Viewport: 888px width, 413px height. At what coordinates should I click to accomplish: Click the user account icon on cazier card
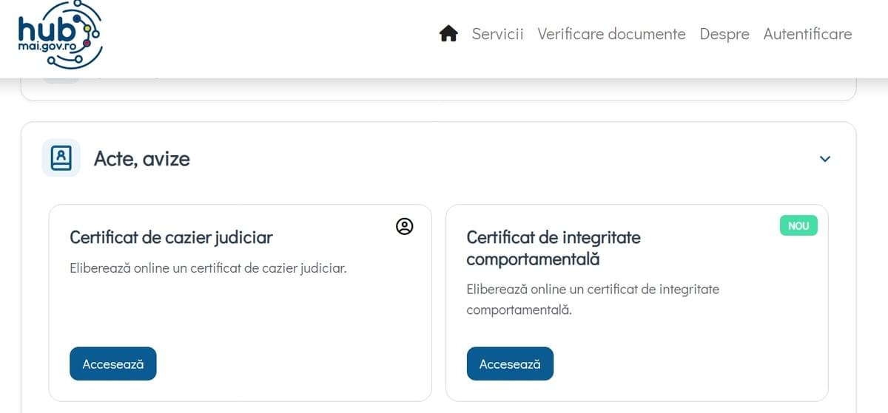tap(405, 227)
